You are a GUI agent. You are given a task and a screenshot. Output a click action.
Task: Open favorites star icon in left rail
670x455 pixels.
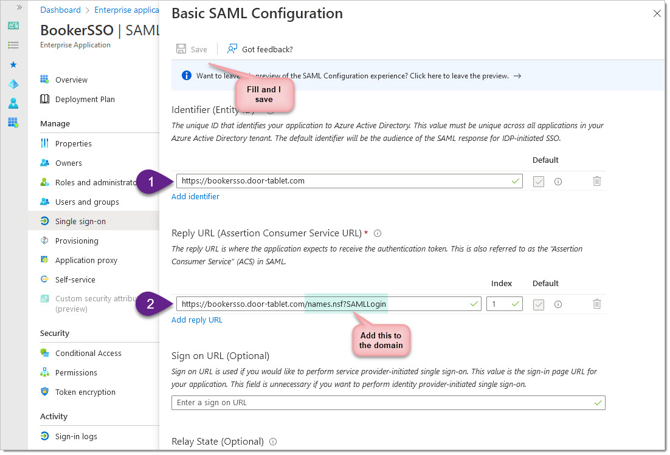coord(13,64)
